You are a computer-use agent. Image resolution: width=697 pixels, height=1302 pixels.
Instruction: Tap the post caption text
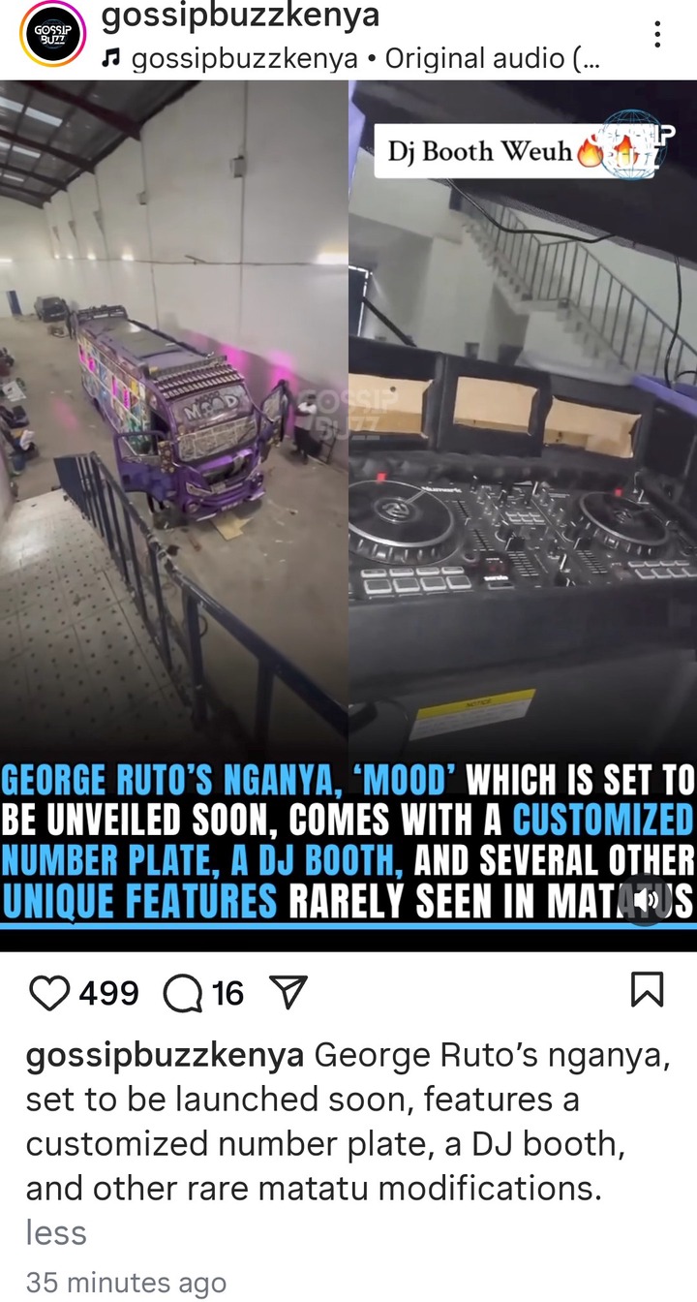tap(348, 1122)
